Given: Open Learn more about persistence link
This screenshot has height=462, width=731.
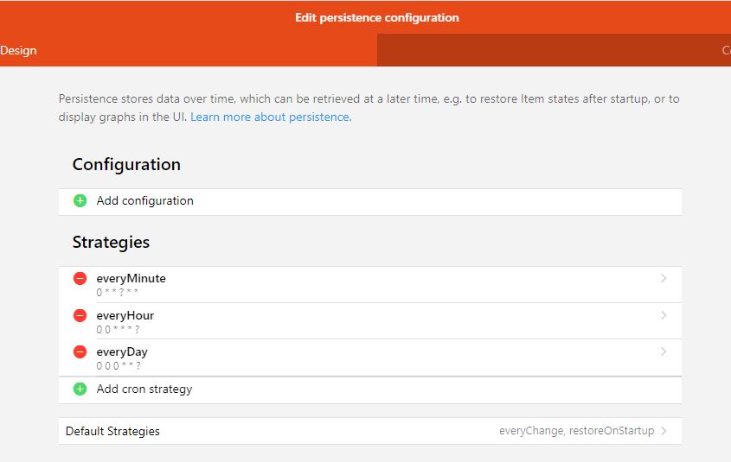Looking at the screenshot, I should (271, 117).
